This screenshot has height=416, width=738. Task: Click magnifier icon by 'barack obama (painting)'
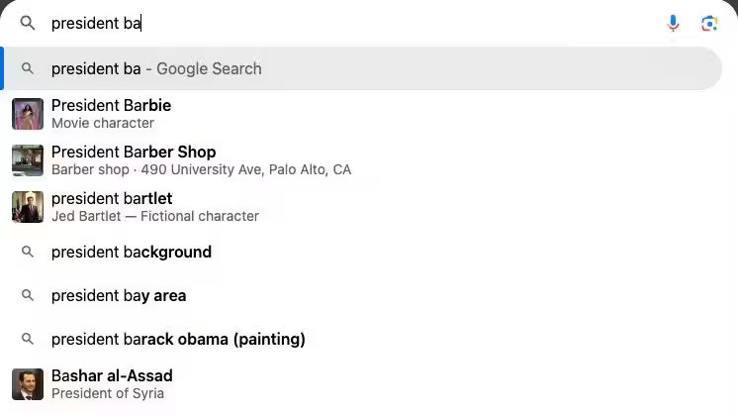(x=28, y=339)
